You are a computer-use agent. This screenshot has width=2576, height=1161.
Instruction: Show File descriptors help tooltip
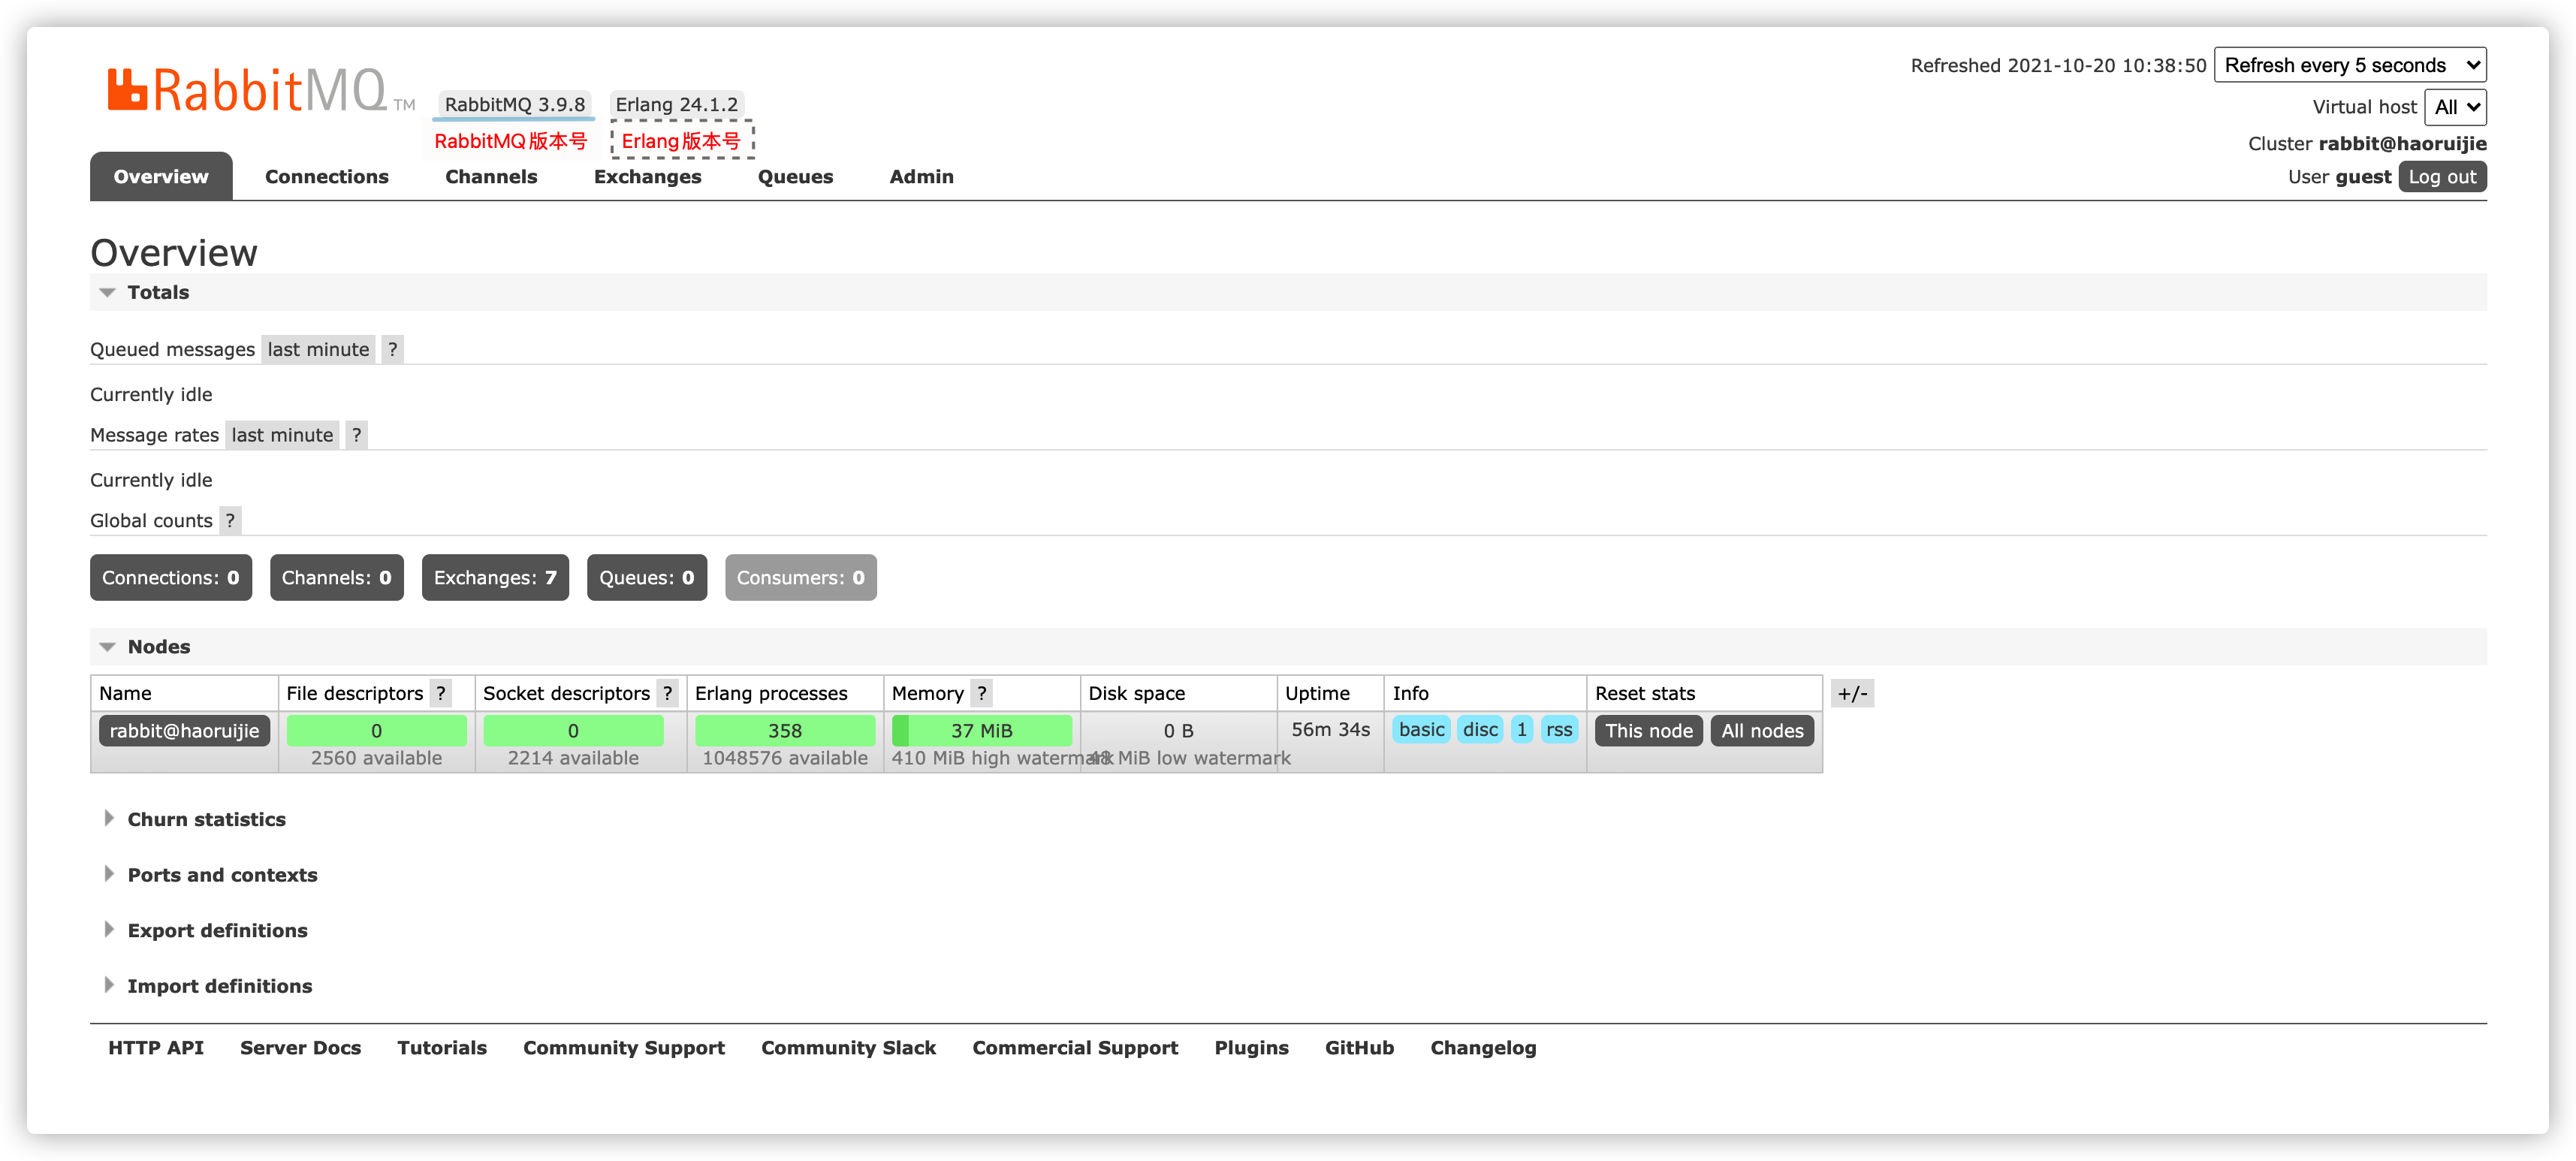click(x=441, y=693)
